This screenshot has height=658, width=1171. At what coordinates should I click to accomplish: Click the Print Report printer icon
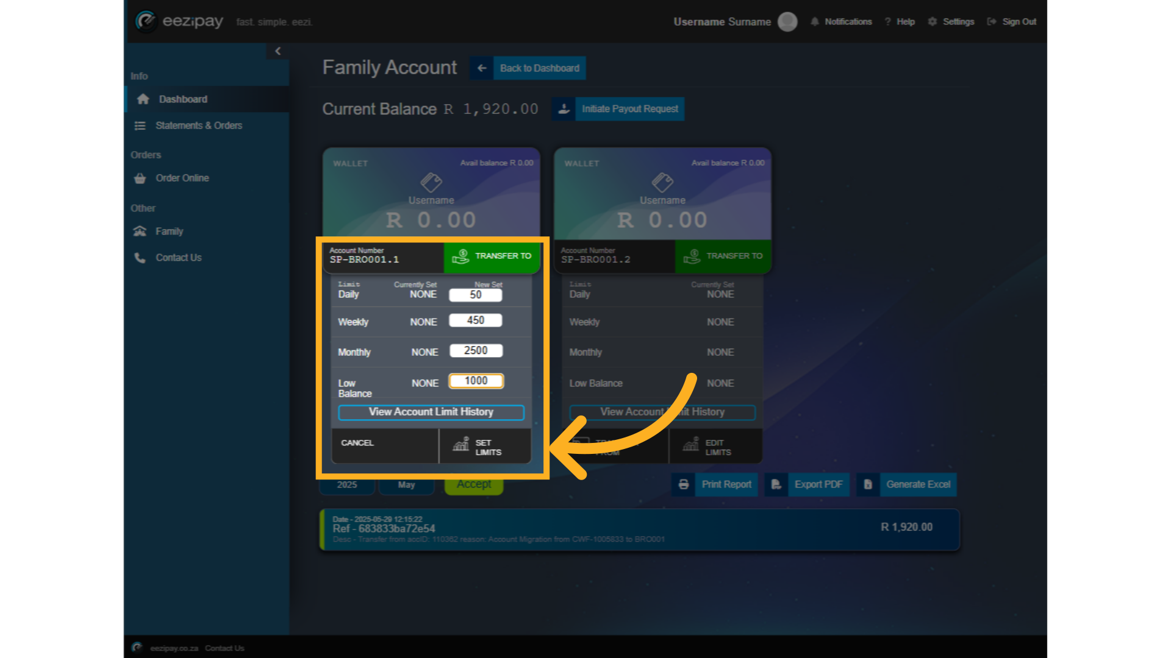point(684,484)
